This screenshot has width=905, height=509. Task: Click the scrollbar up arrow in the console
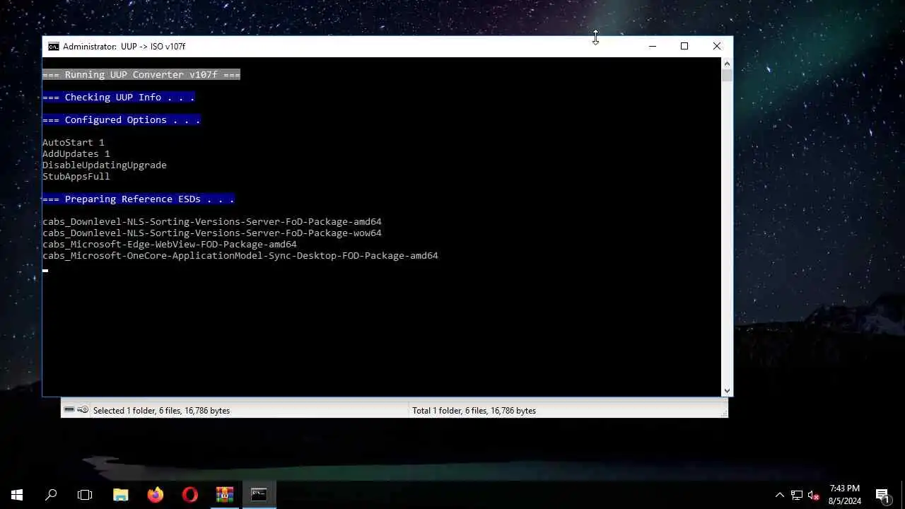pyautogui.click(x=727, y=63)
